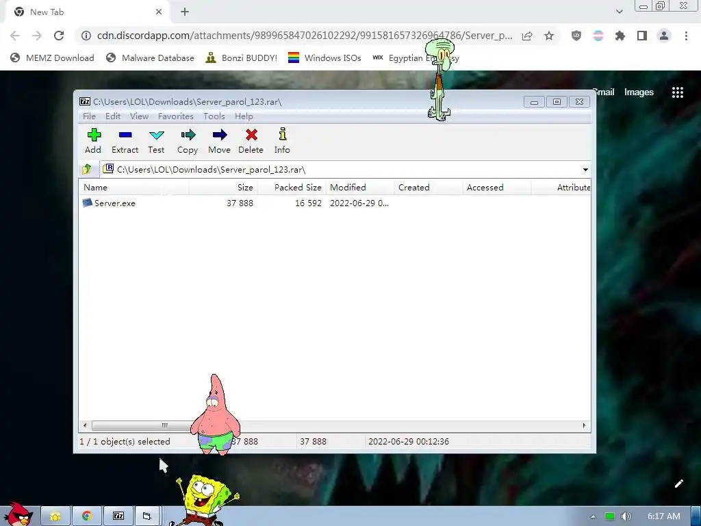Customize Chrome with pencil icon
The image size is (701, 526).
678,484
